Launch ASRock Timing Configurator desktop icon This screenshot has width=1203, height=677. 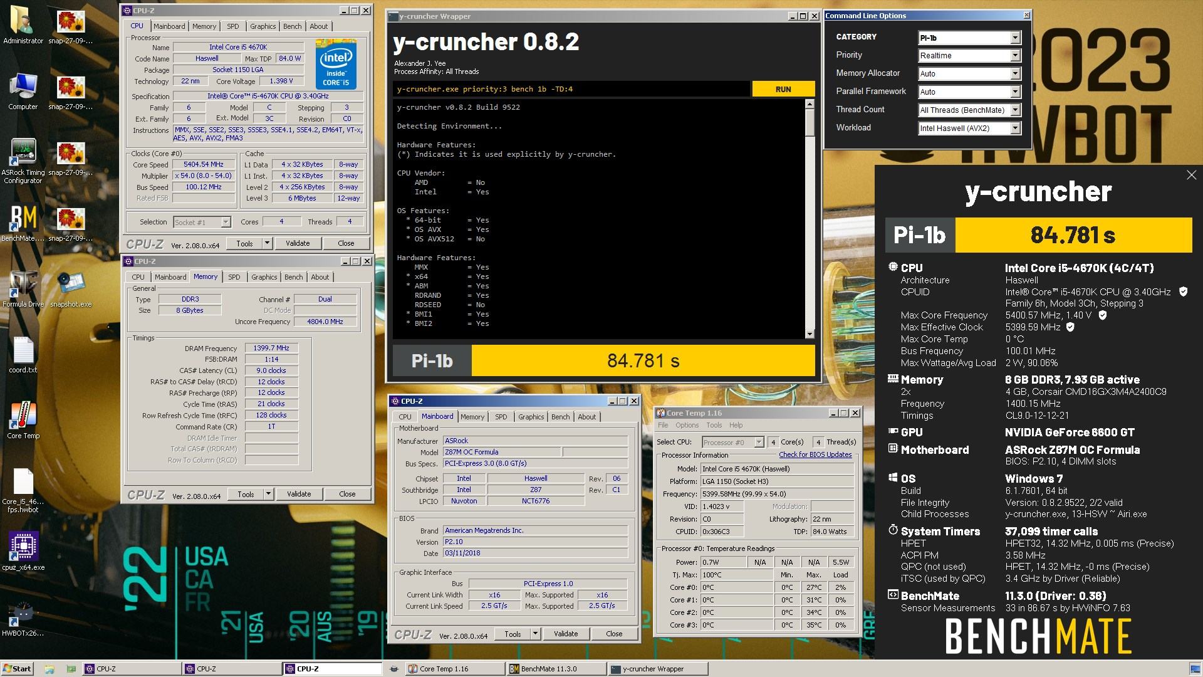pyautogui.click(x=23, y=161)
